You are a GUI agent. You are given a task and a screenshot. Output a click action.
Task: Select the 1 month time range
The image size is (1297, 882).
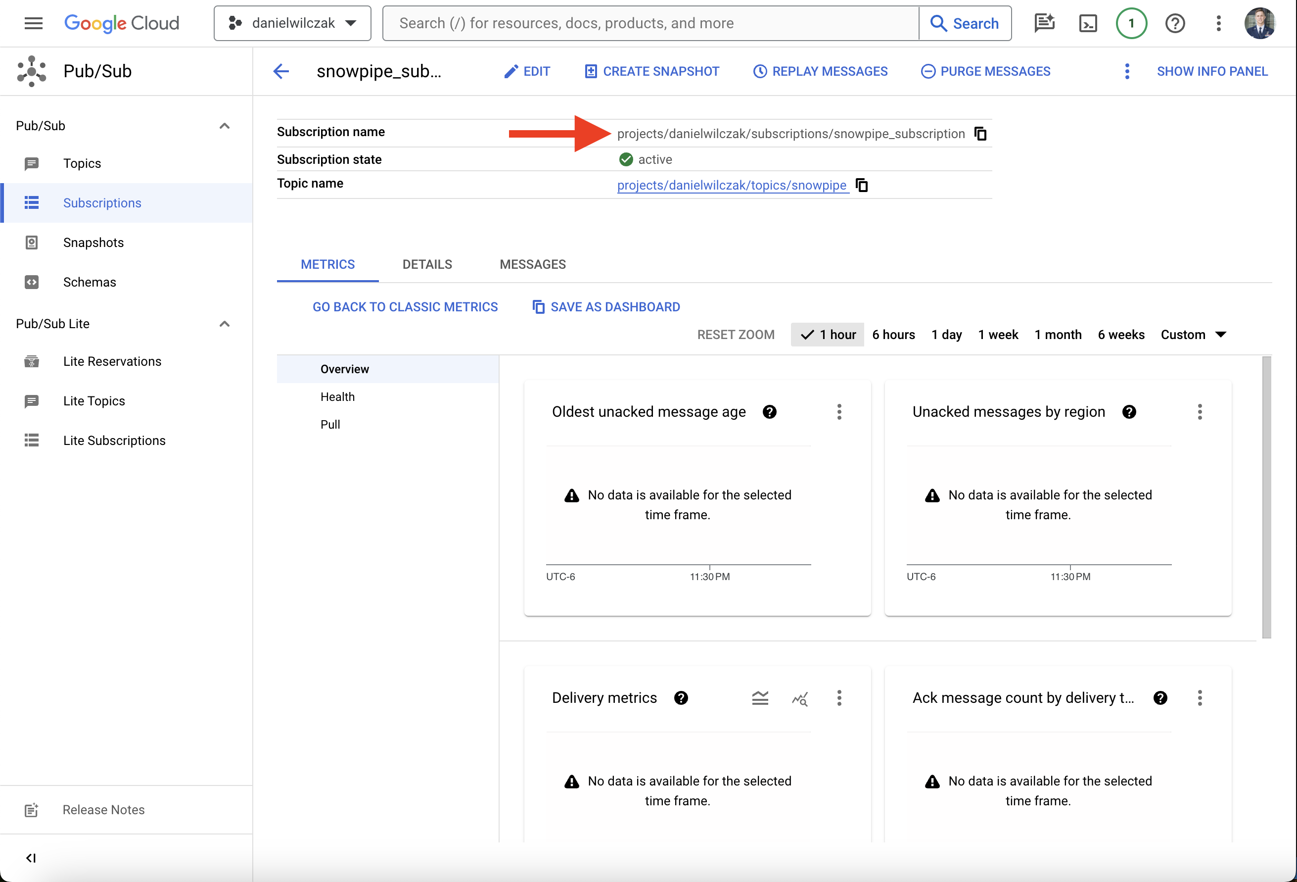pos(1058,335)
